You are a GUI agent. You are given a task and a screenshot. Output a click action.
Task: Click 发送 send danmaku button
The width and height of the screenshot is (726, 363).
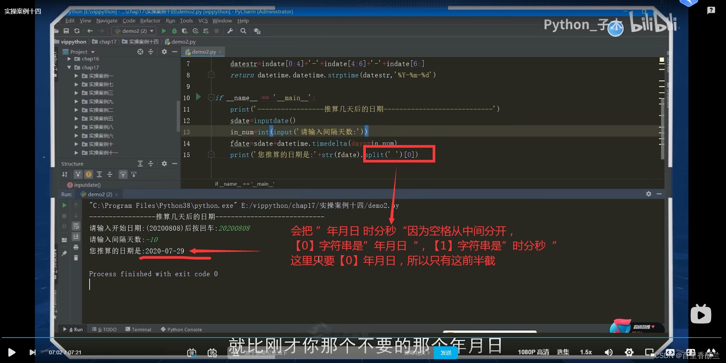(446, 353)
